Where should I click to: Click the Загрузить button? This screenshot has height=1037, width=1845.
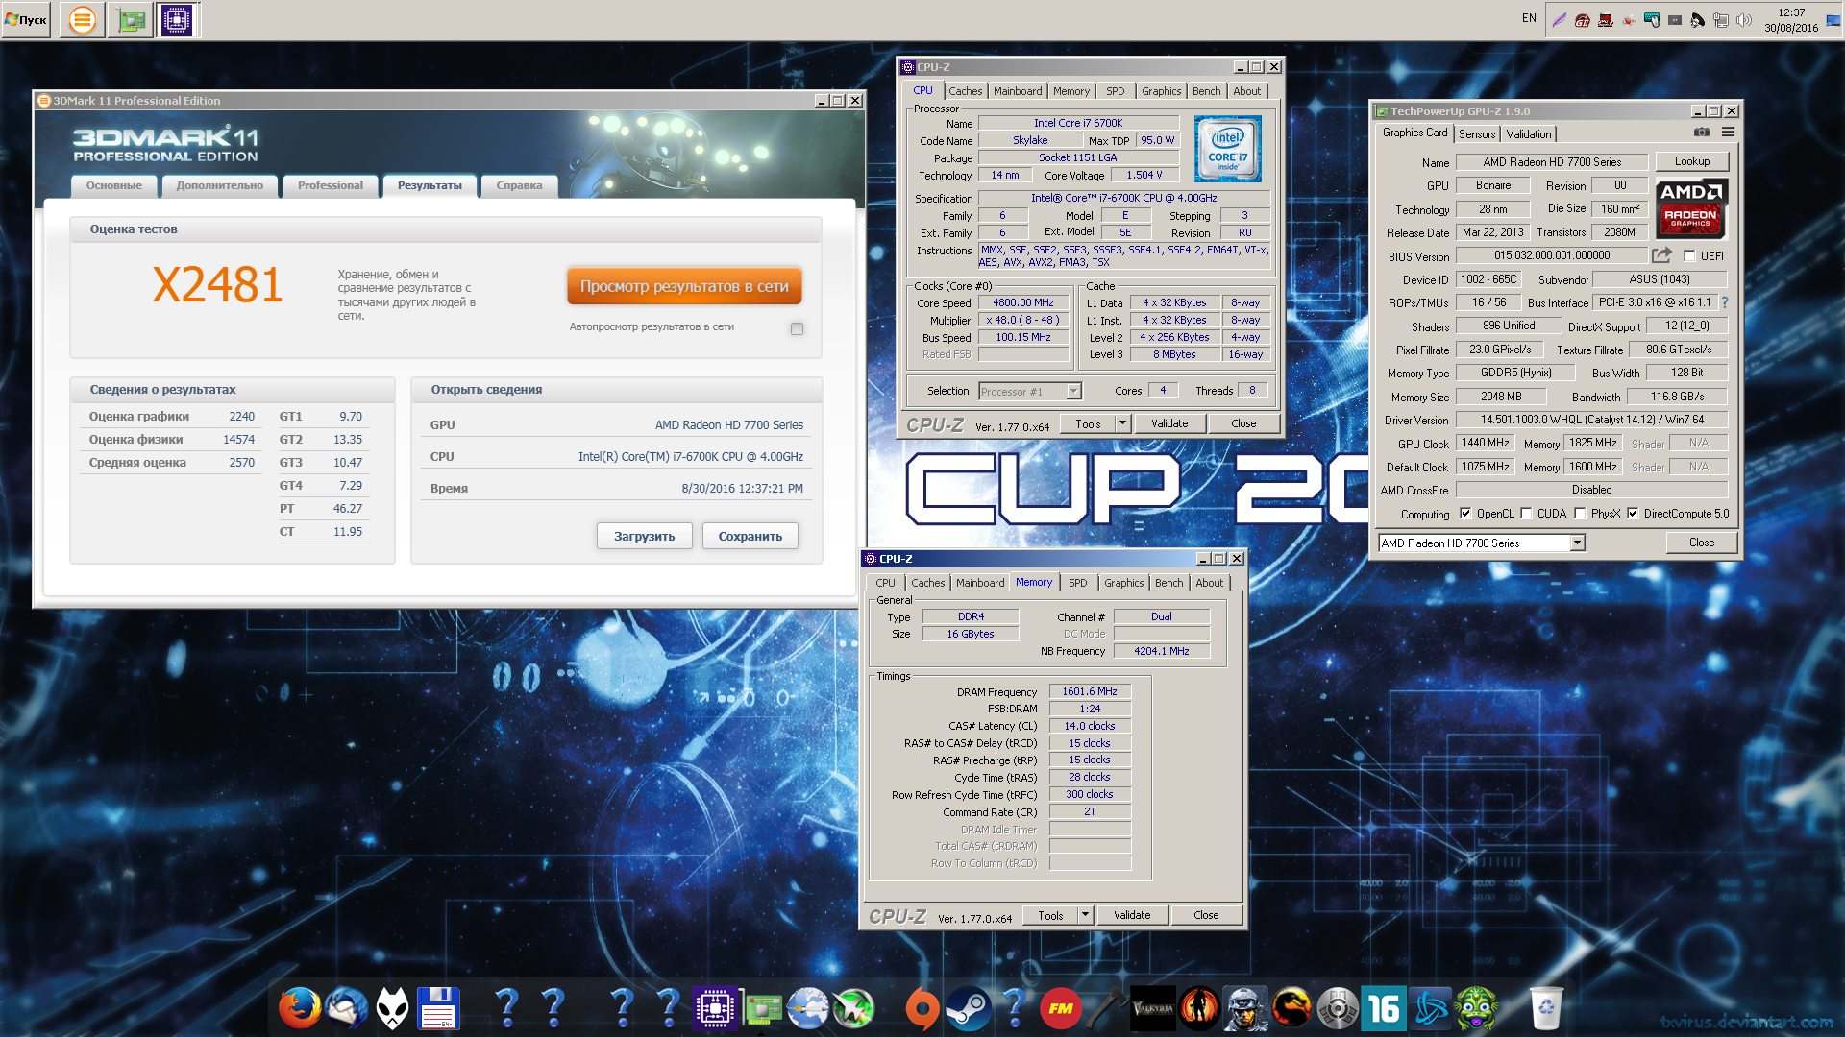pos(645,536)
